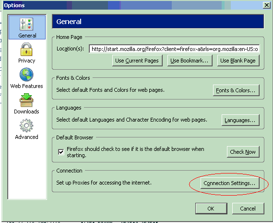
Task: Open the Languages settings button
Action: pos(240,120)
